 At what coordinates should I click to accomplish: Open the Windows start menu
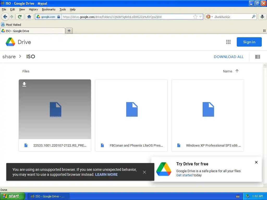[x=12, y=196]
